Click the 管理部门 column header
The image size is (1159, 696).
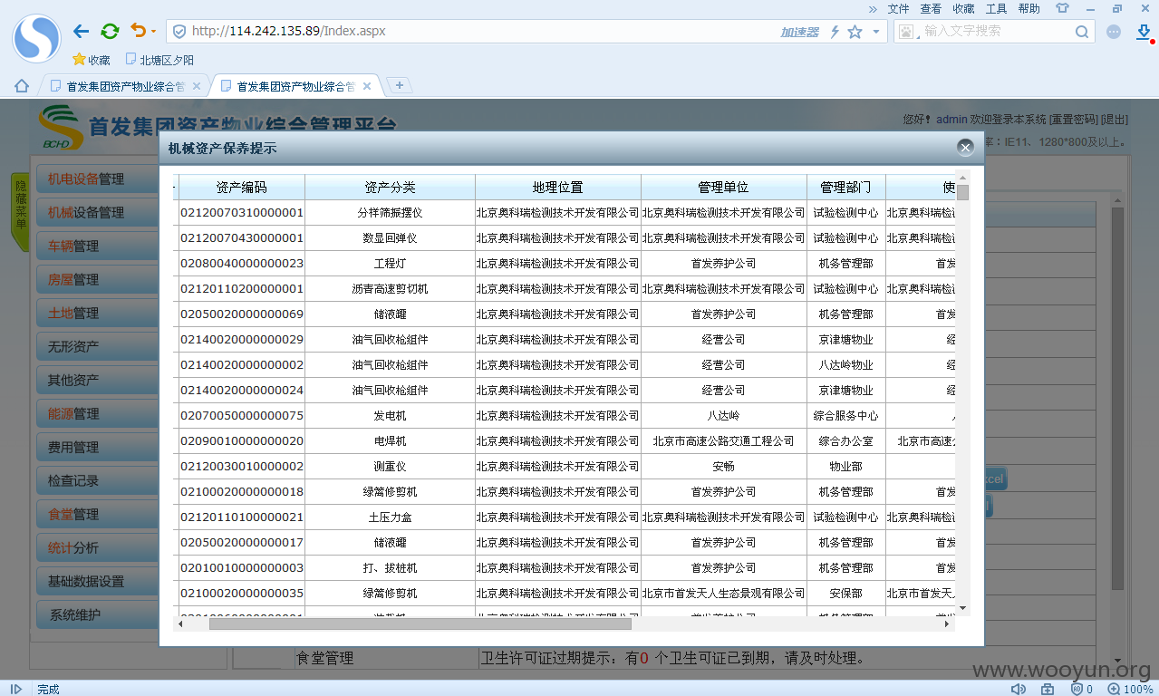846,188
